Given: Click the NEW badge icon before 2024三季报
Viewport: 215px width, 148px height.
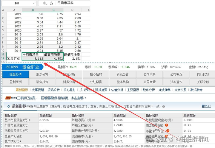Looking at the screenshot, I should tap(8, 98).
